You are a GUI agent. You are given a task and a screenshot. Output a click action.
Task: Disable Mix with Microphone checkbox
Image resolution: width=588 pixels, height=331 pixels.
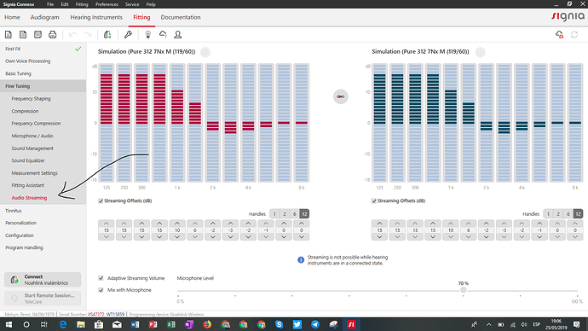click(x=101, y=290)
